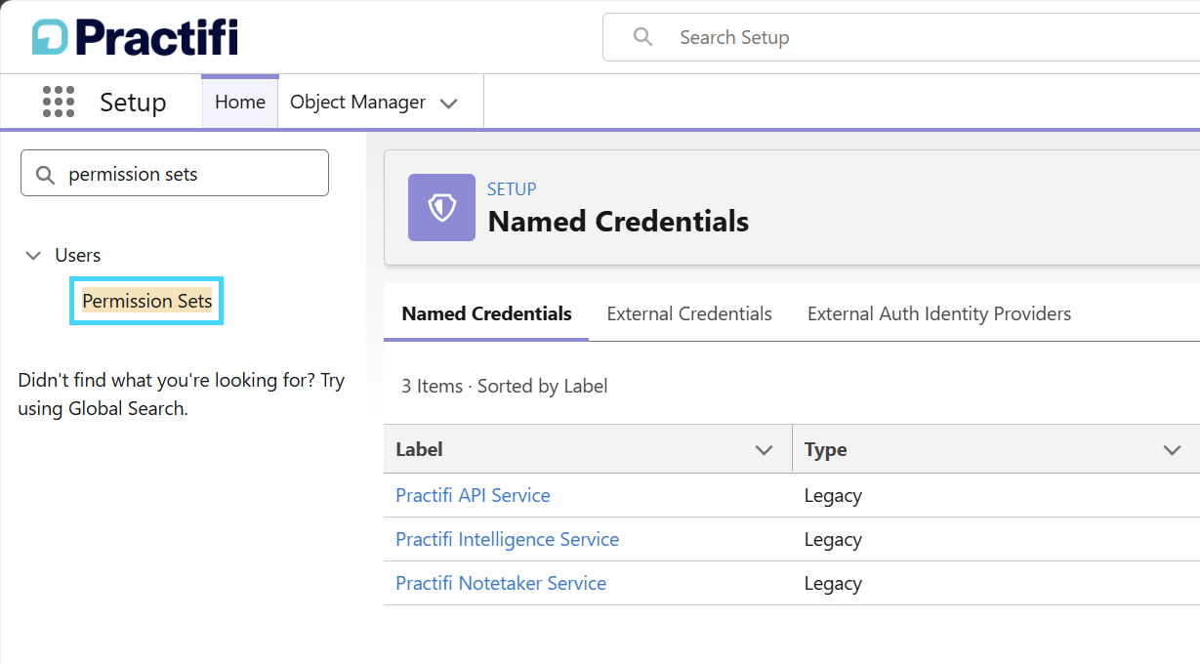Focus the Search Setup field

(x=901, y=37)
